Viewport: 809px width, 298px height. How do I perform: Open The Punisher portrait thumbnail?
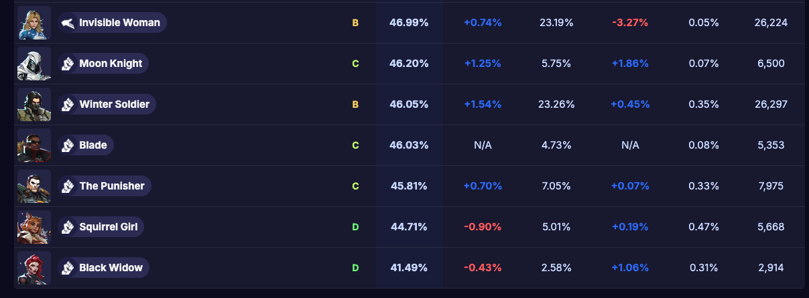coord(34,186)
